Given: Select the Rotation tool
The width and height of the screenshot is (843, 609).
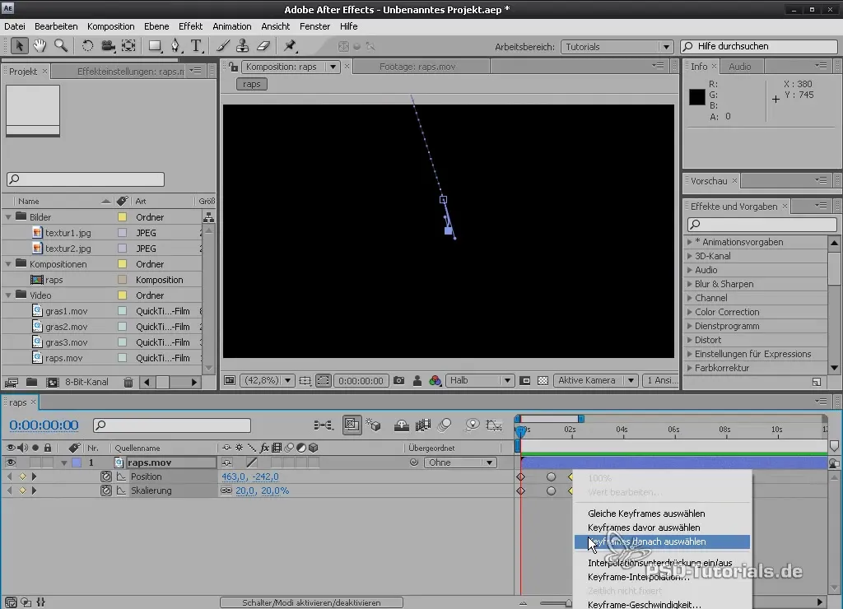Looking at the screenshot, I should (87, 46).
